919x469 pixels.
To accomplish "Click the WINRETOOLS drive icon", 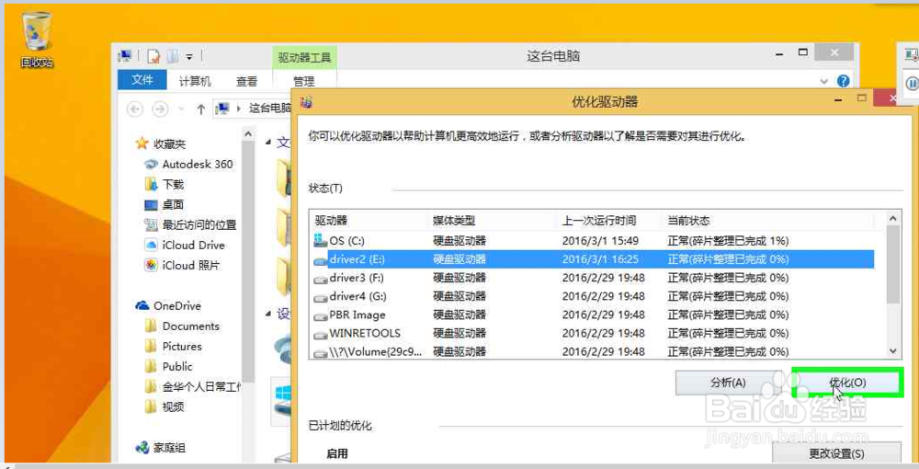I will (320, 335).
